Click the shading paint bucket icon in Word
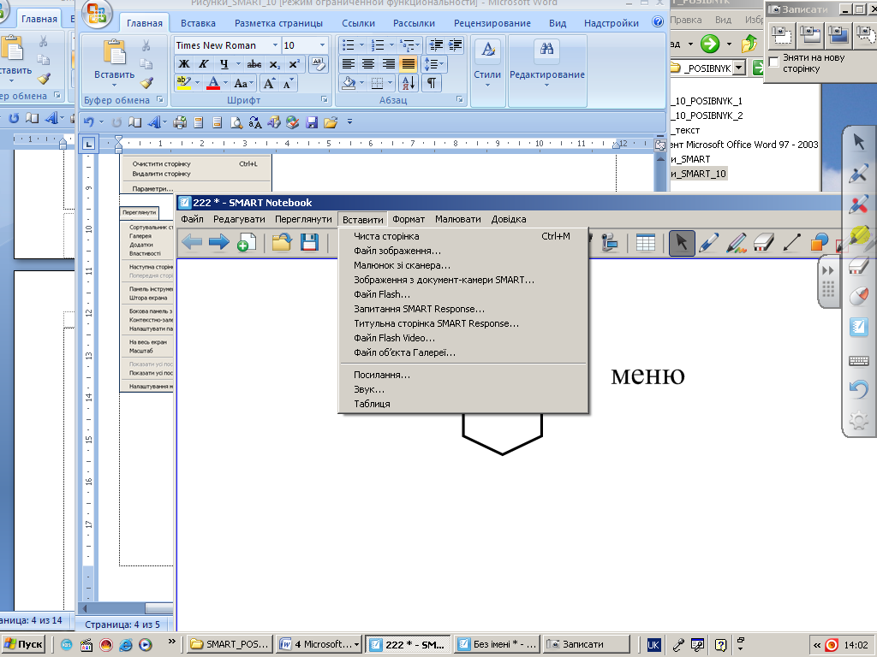 (x=349, y=83)
